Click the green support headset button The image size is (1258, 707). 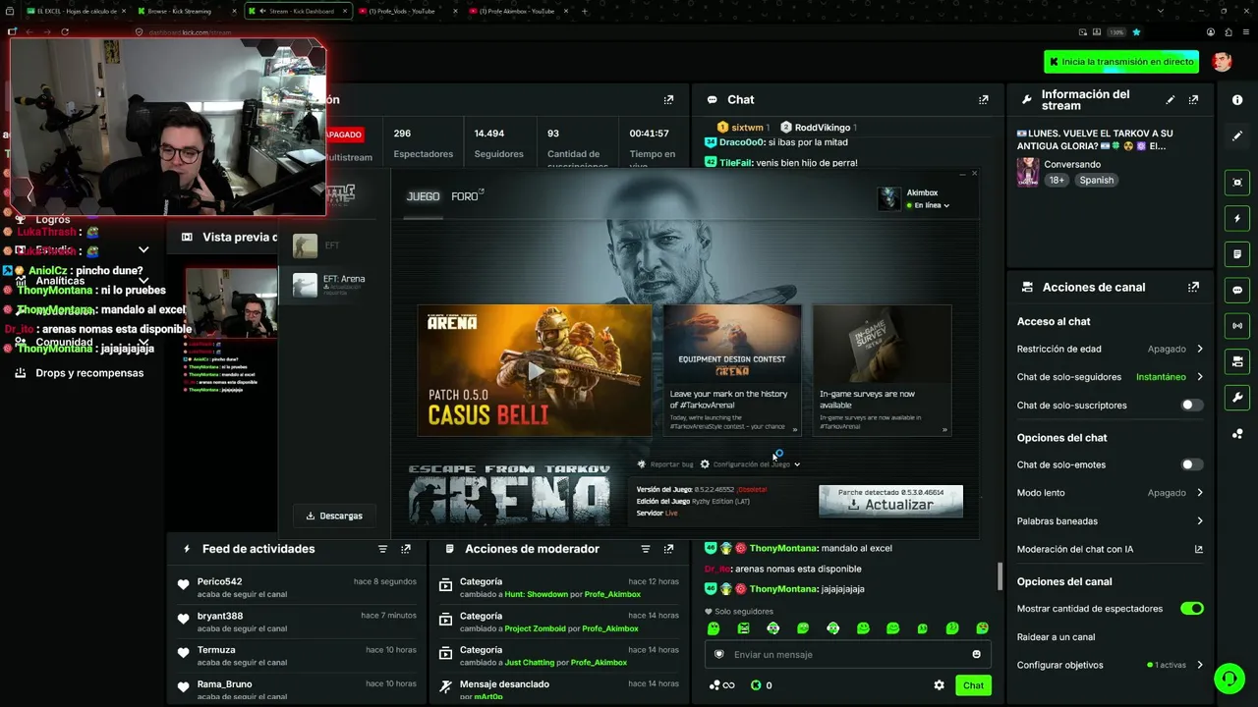(1229, 678)
